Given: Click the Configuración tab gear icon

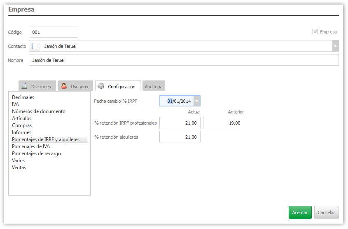Looking at the screenshot, I should coord(101,86).
